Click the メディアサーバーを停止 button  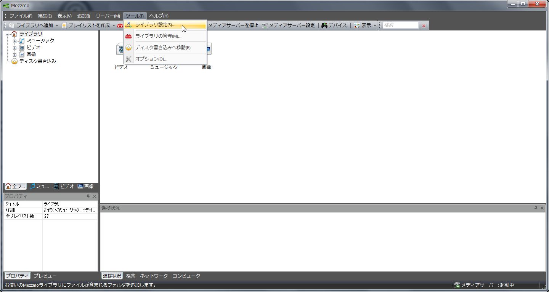pyautogui.click(x=233, y=26)
